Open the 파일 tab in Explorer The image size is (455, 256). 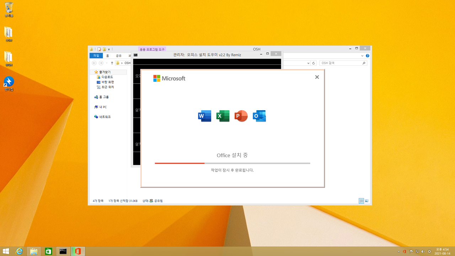click(96, 56)
